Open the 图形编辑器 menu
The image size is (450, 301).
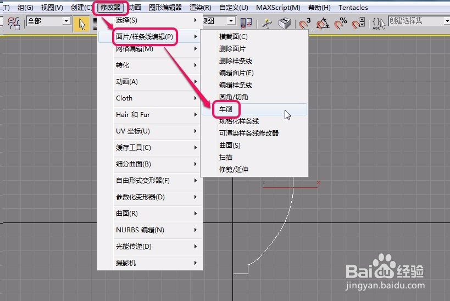pos(165,8)
